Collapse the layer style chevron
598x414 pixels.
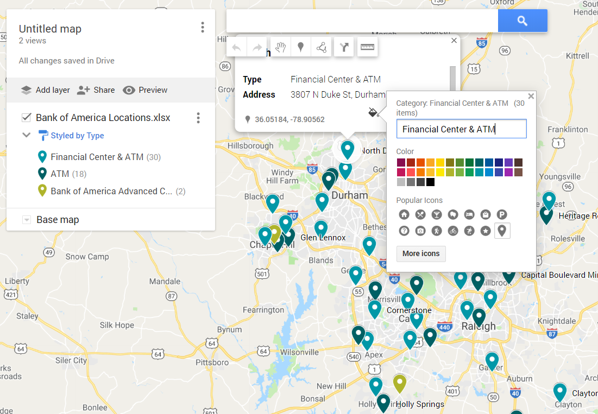tap(26, 135)
